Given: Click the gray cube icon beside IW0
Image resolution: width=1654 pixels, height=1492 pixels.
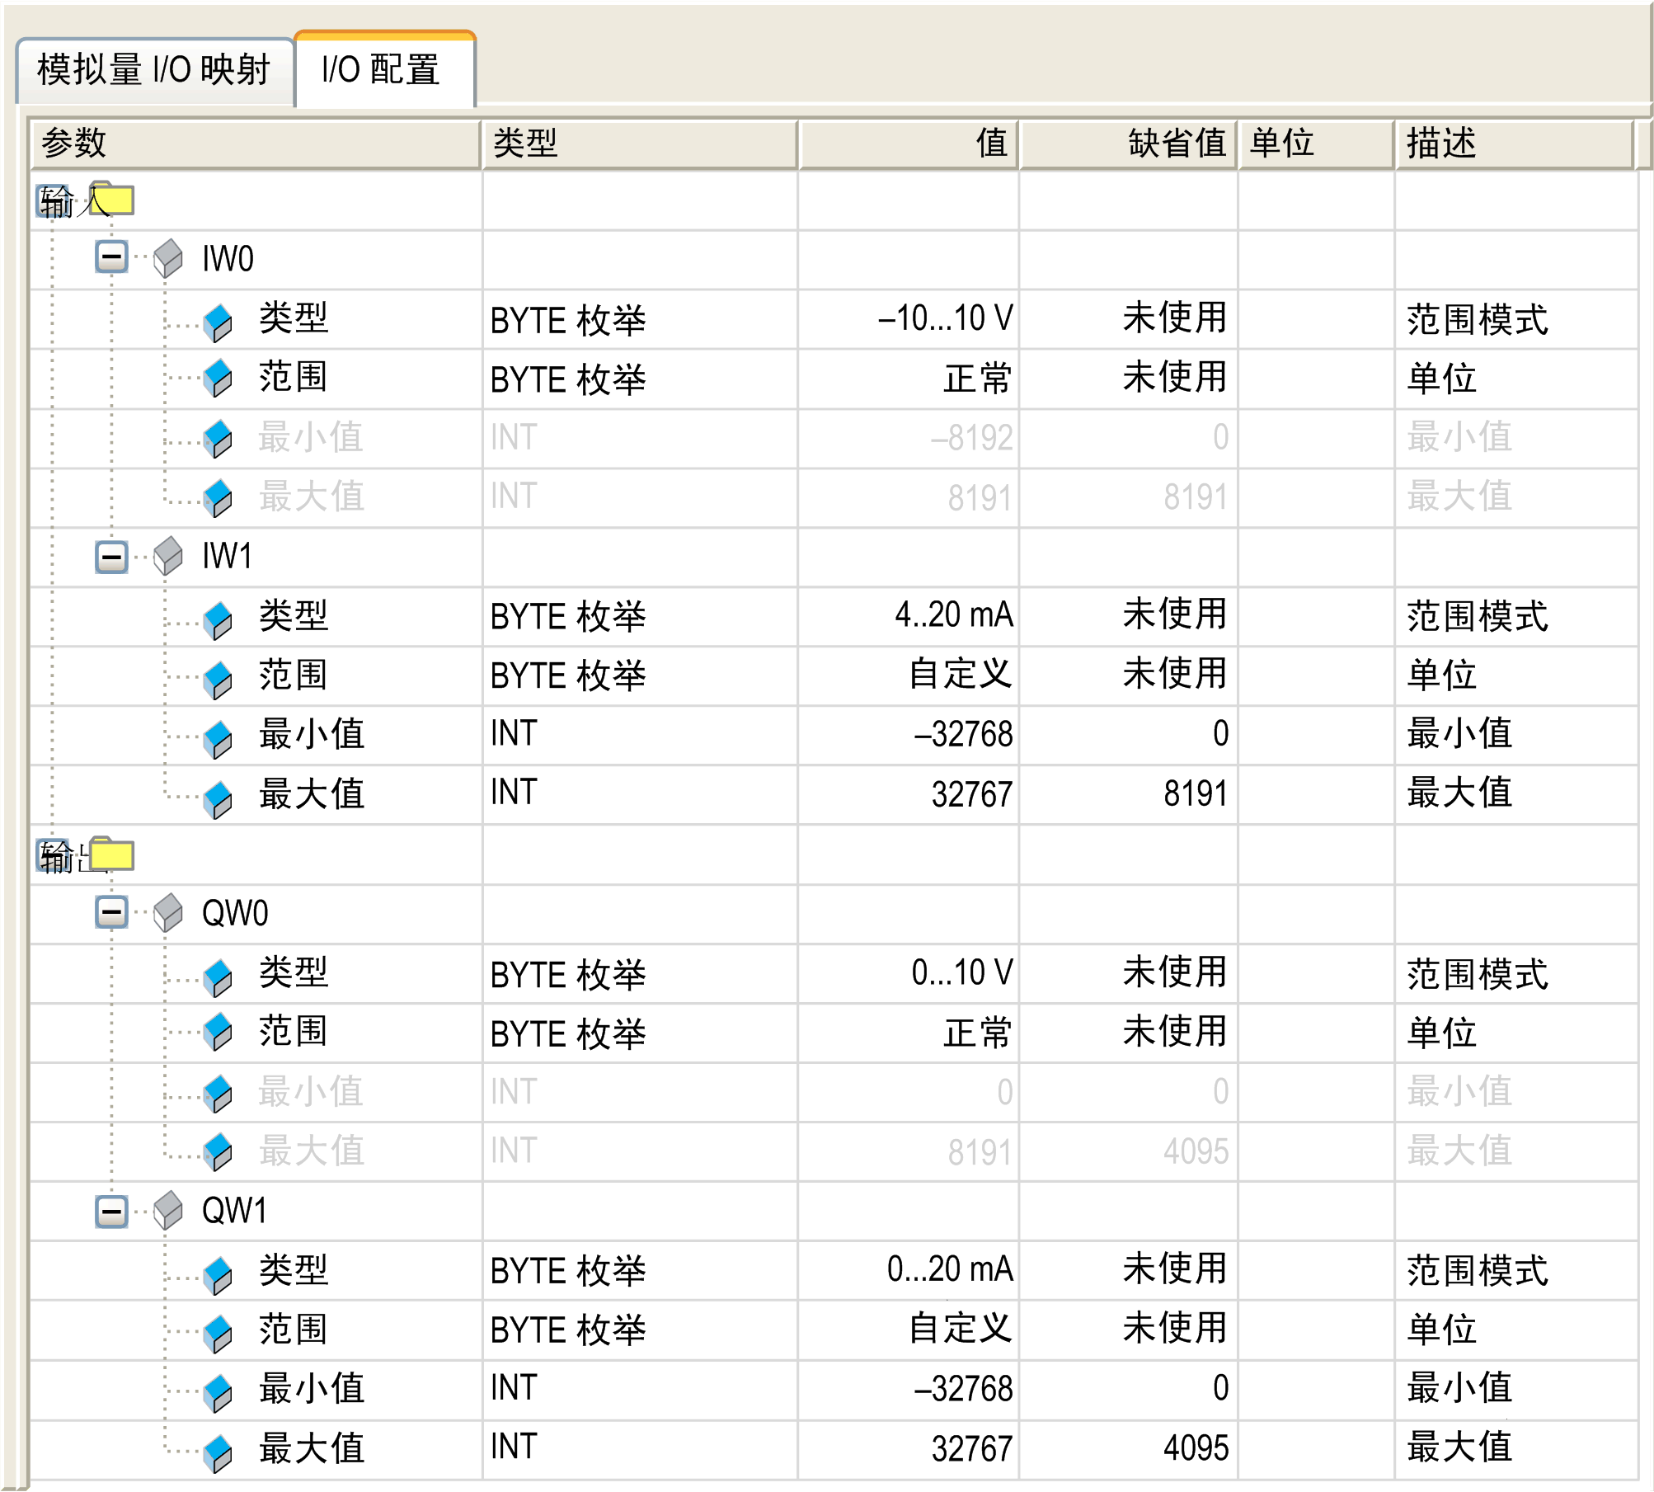Looking at the screenshot, I should tap(168, 258).
